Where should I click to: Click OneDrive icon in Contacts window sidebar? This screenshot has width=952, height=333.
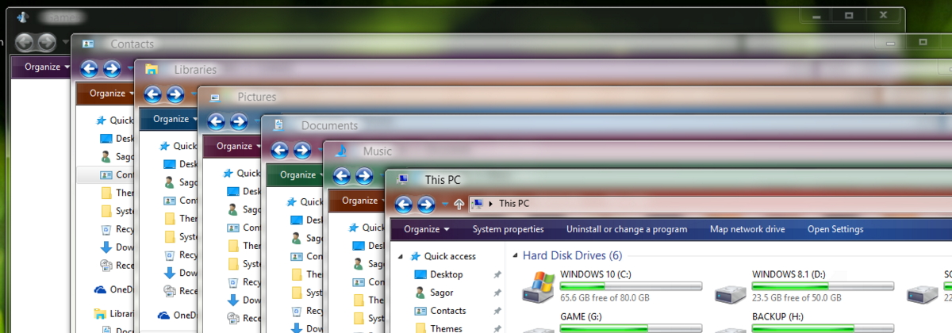[101, 289]
